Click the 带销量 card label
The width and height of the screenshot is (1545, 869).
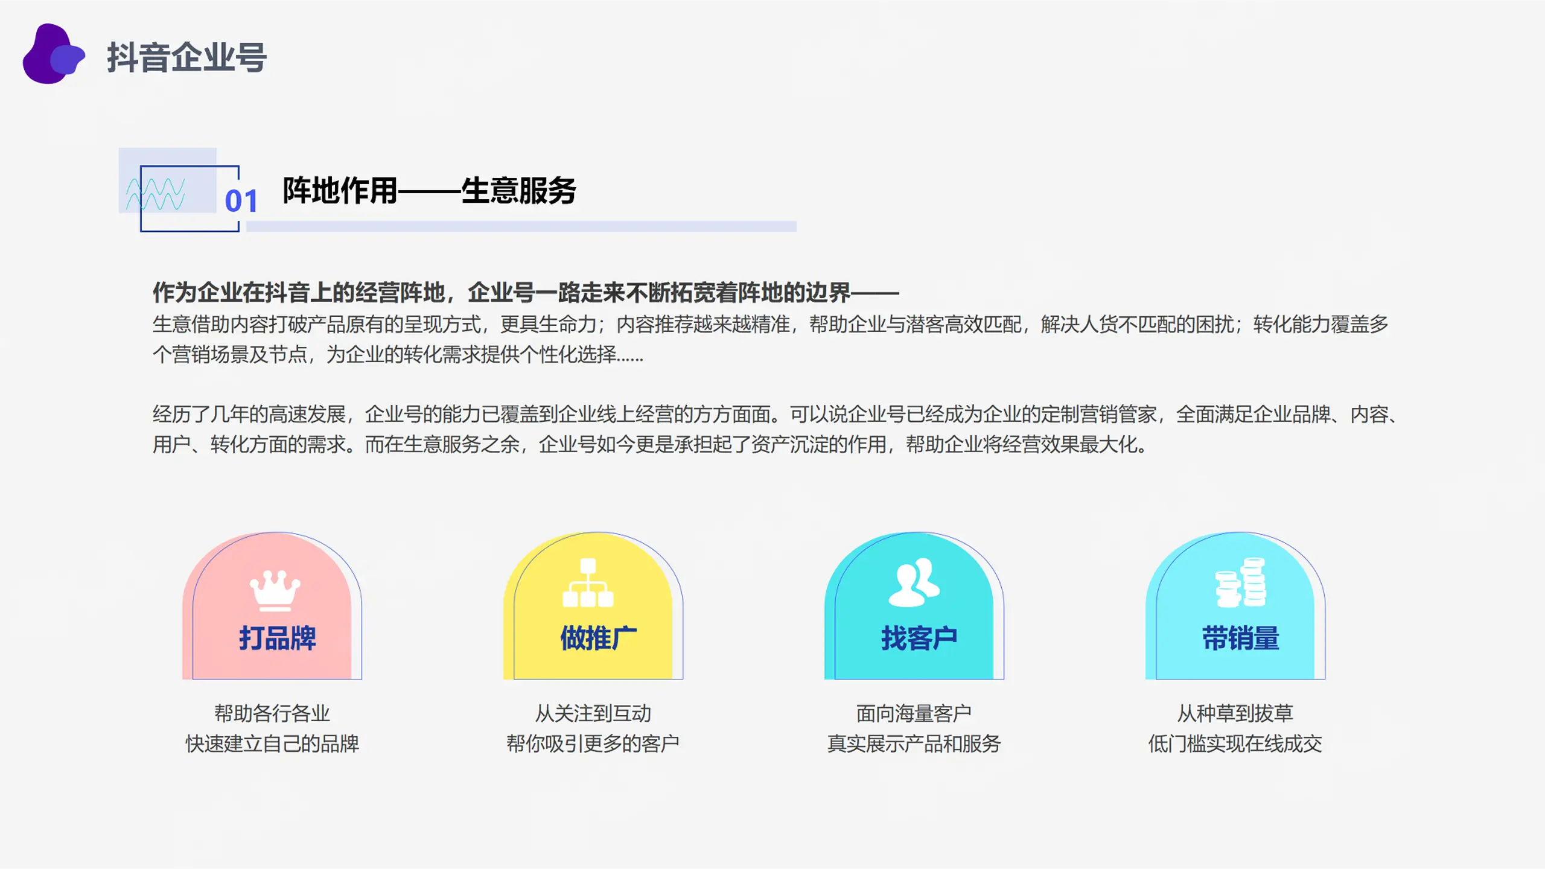(1241, 638)
